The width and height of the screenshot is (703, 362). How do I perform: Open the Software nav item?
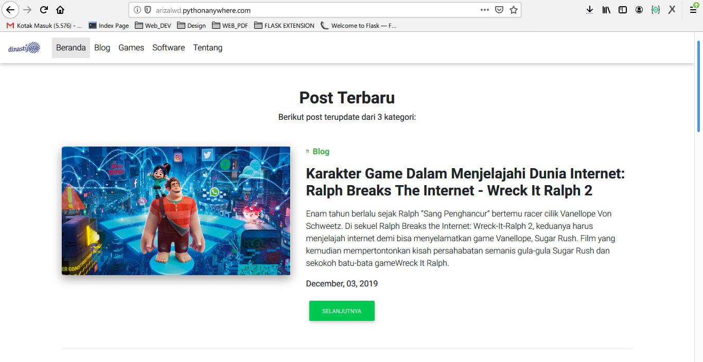tap(168, 48)
